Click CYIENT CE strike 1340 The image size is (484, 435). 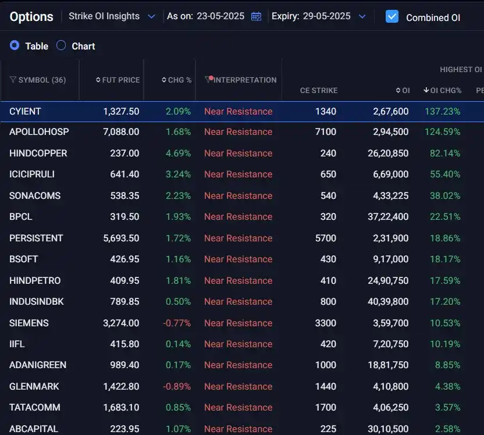(326, 112)
